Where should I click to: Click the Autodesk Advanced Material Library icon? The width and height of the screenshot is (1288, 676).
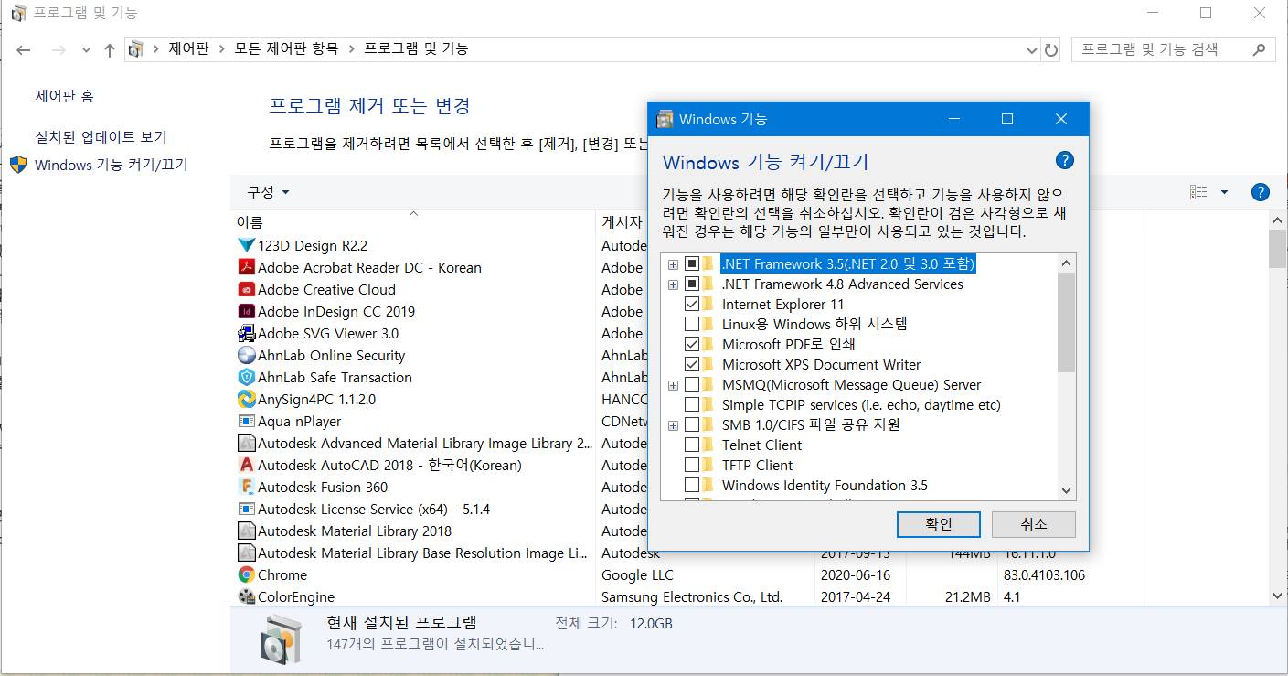(x=246, y=443)
